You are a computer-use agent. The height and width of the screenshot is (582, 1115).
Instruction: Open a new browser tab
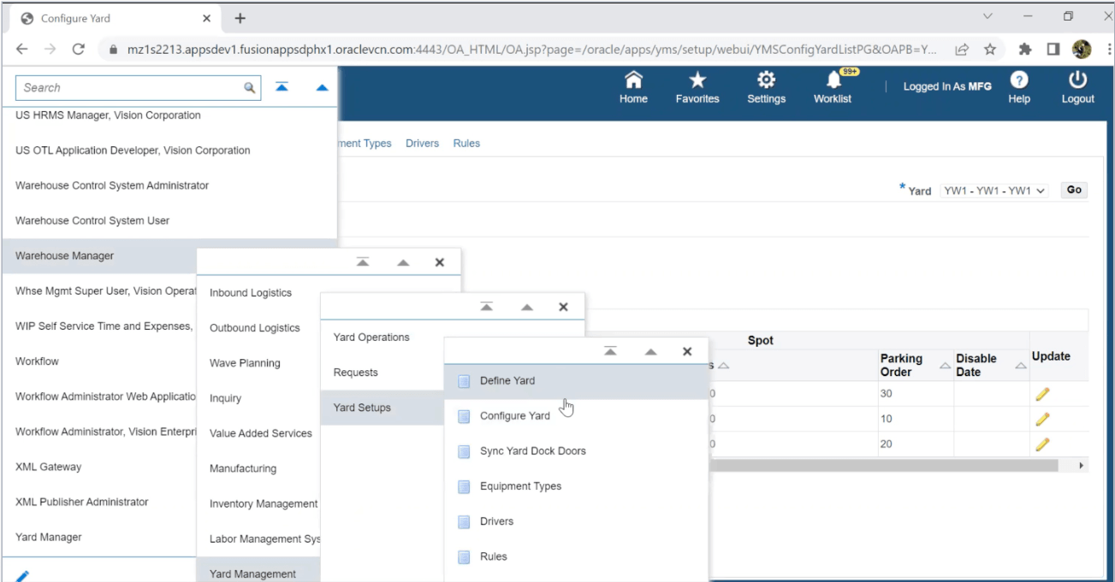click(240, 18)
